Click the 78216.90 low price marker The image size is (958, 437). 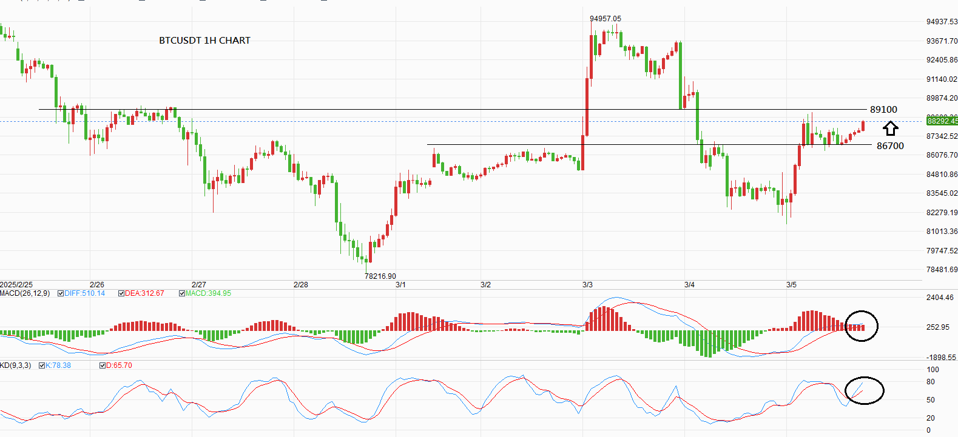380,276
